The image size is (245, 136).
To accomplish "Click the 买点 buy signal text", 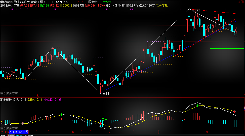I will [x=104, y=120].
